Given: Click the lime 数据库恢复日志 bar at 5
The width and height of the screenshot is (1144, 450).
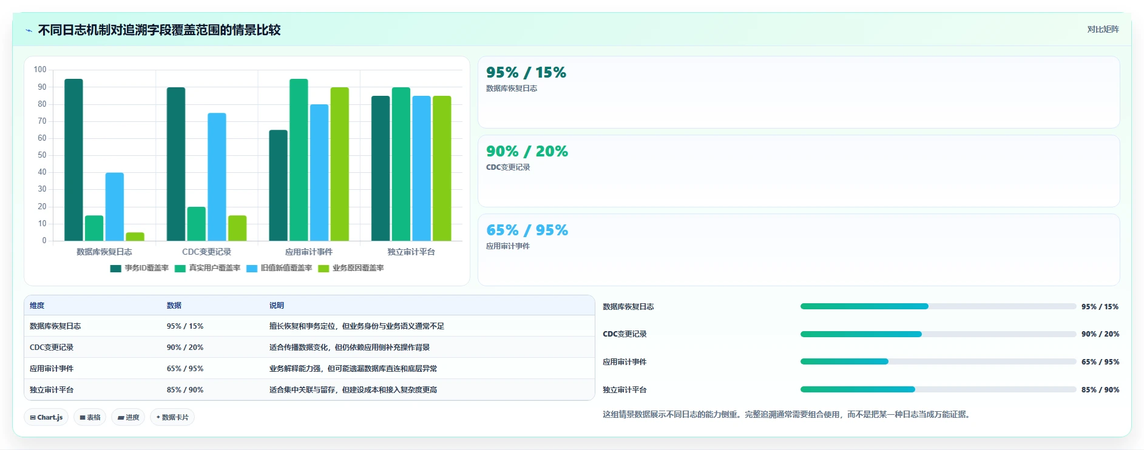Looking at the screenshot, I should point(135,237).
